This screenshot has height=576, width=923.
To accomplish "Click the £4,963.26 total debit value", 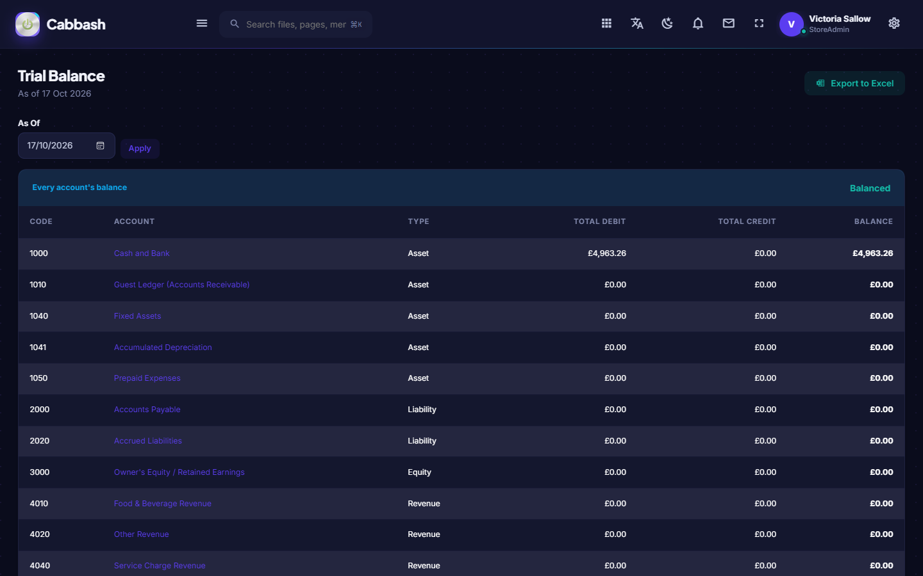I will click(x=606, y=253).
